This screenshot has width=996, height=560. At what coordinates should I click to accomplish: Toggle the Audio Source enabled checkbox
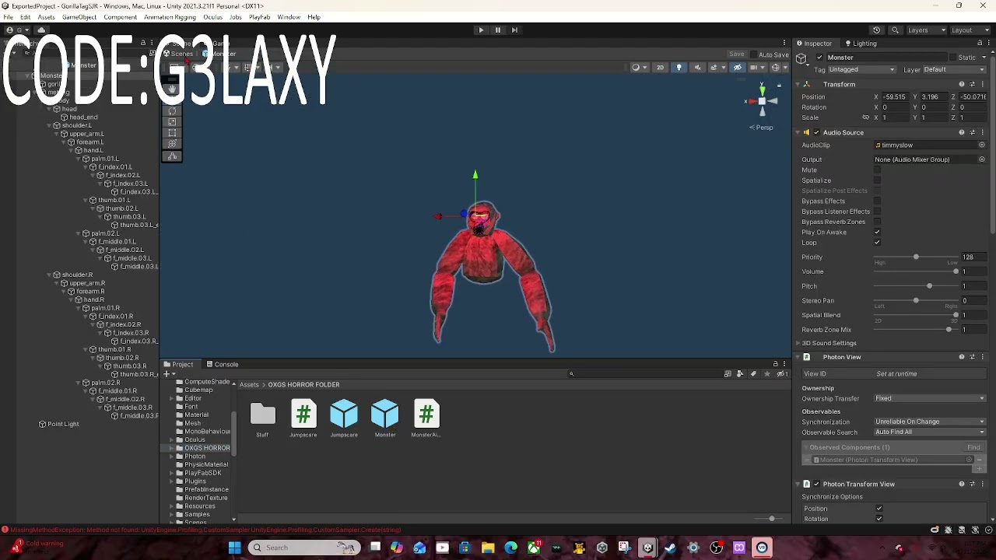point(816,133)
